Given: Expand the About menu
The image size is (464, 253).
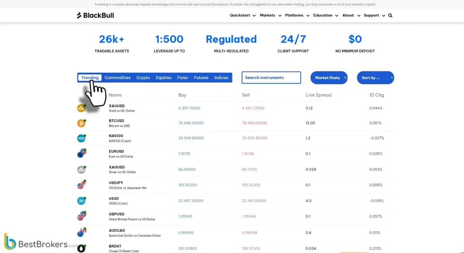Looking at the screenshot, I should 351,15.
